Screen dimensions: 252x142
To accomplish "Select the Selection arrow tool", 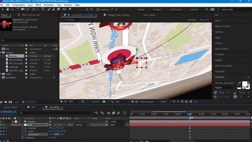I will (3, 9).
